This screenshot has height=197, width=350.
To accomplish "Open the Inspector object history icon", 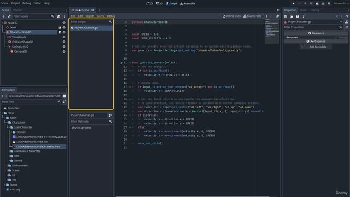I will [x=347, y=16].
